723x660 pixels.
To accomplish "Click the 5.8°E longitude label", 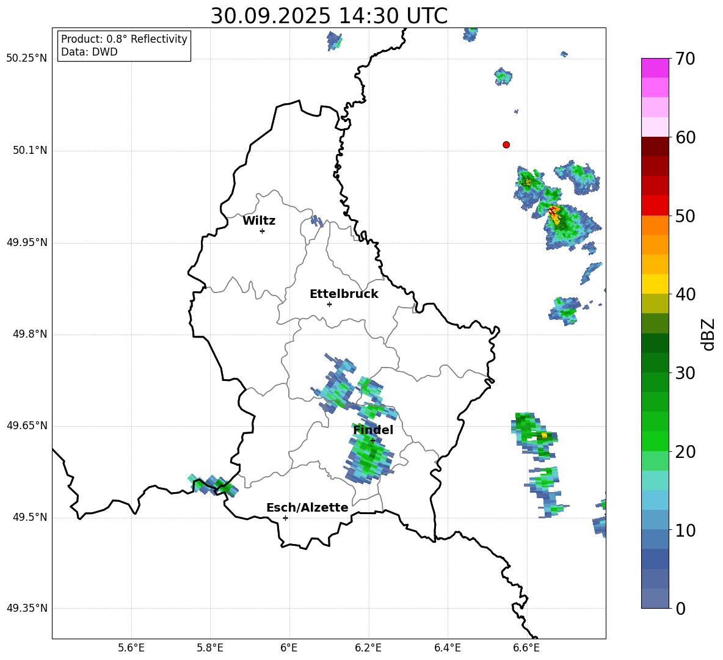I will pyautogui.click(x=210, y=648).
